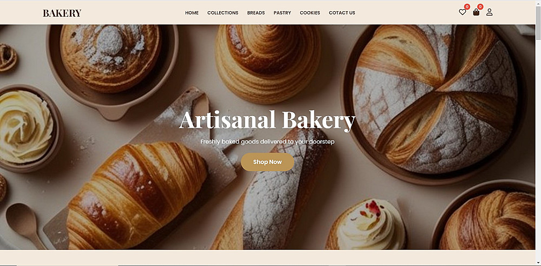Click the red wishlist count badge
Viewport: 541px width, 266px height.
[467, 6]
